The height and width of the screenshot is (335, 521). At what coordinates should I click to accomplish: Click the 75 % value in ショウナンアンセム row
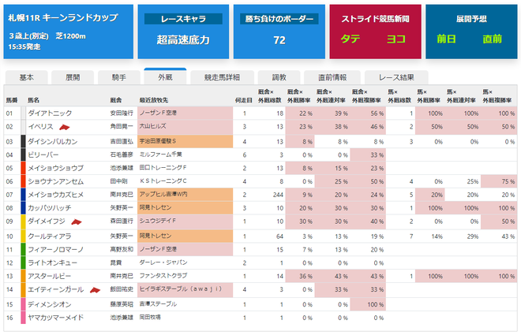(508, 182)
